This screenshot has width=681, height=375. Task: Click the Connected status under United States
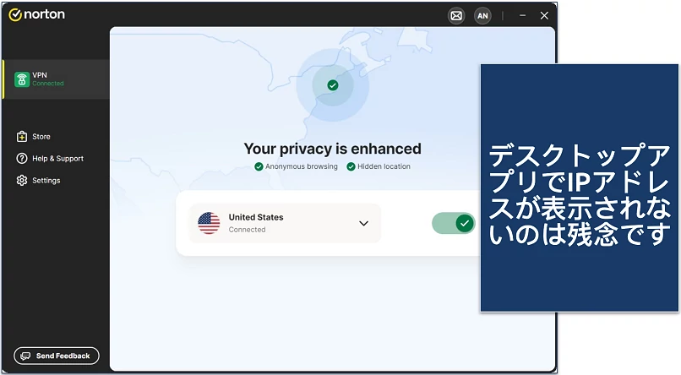tap(247, 230)
